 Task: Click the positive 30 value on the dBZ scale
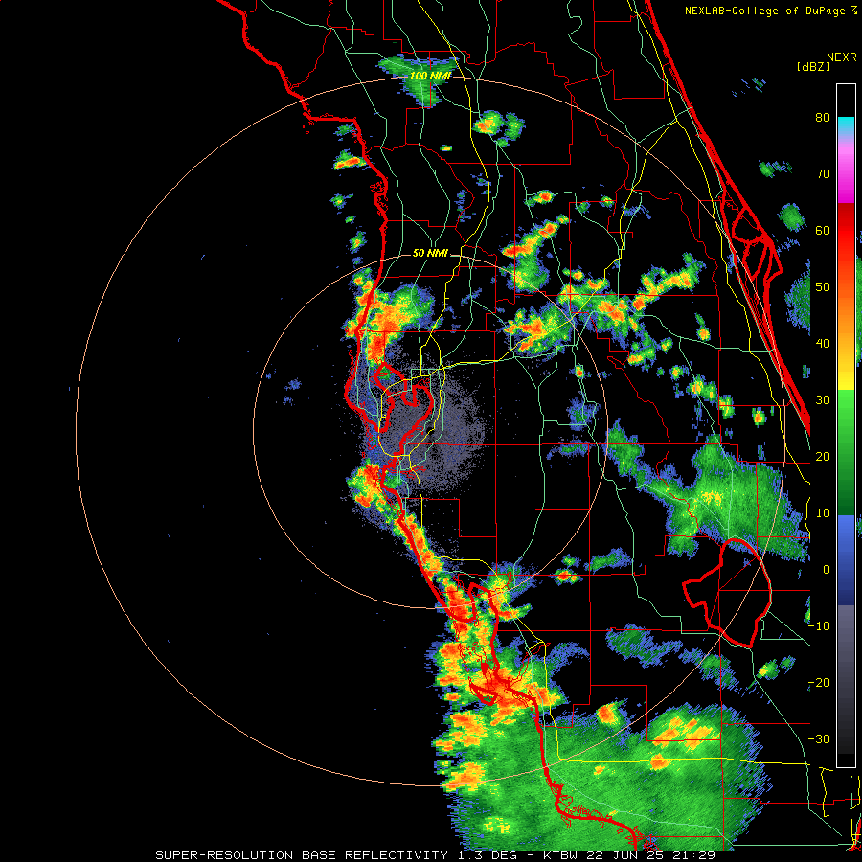[823, 399]
